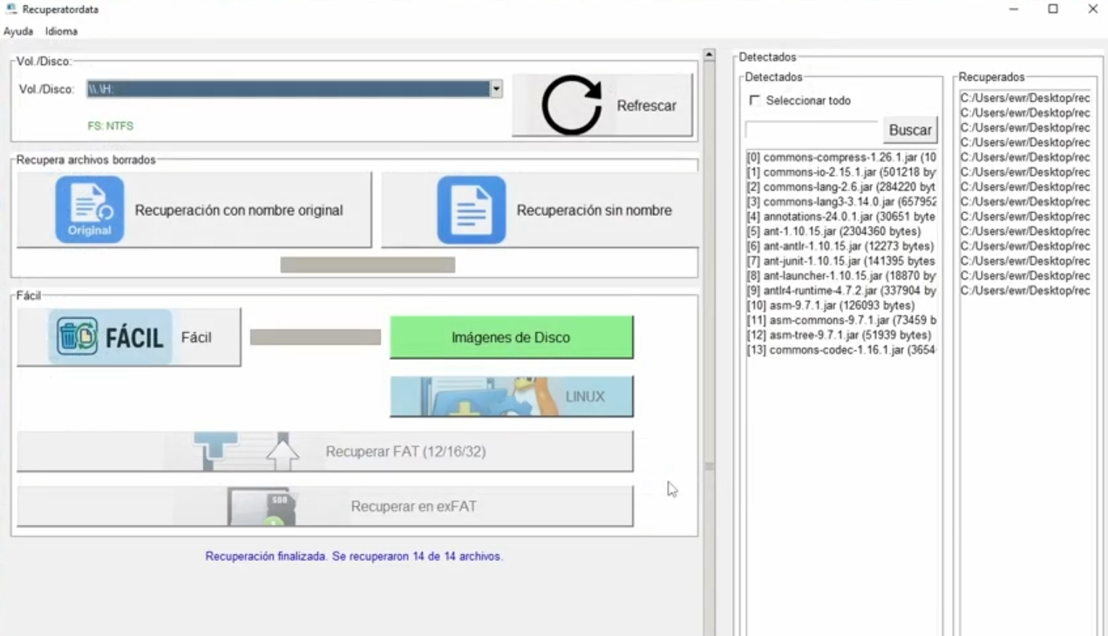Viewport: 1108px width, 636px height.
Task: Open the Ayuda menu
Action: point(18,31)
